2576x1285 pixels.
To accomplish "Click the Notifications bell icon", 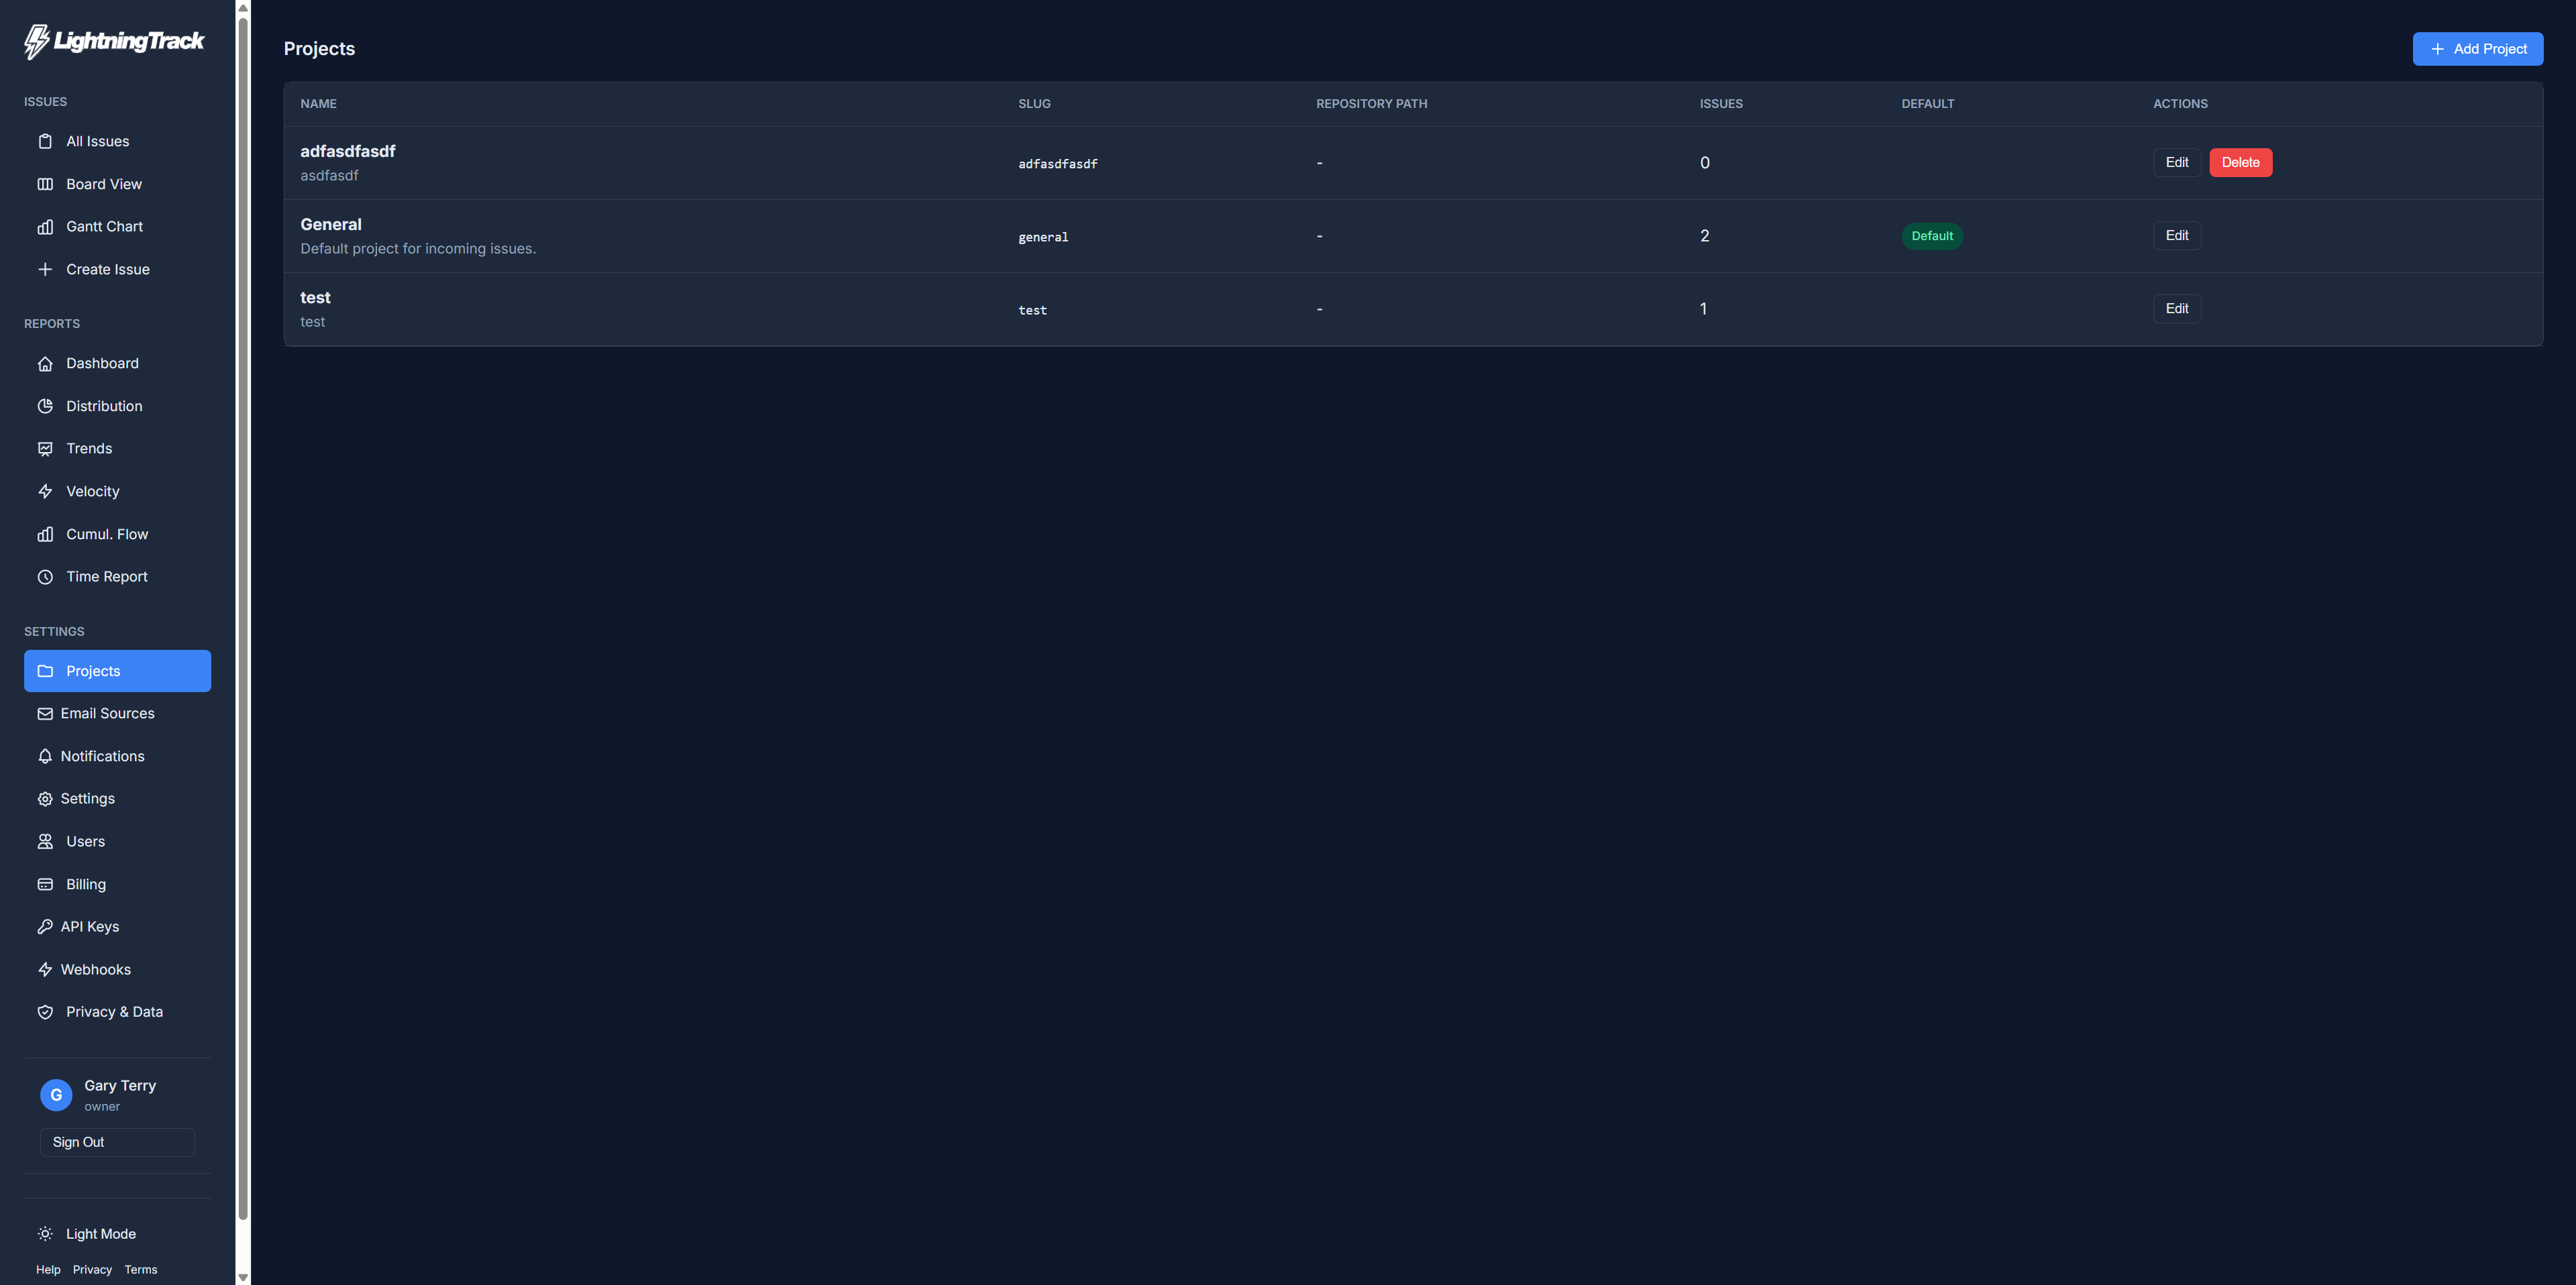I will [x=45, y=756].
